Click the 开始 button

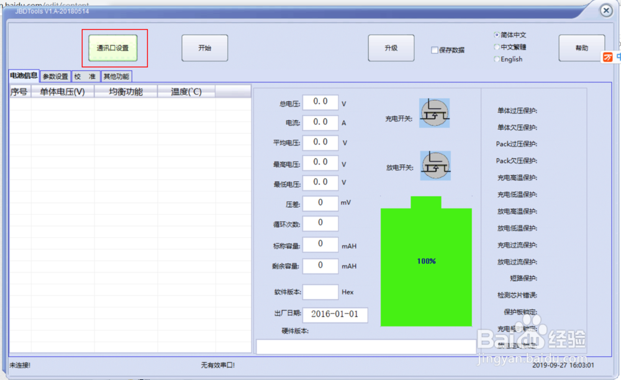205,48
